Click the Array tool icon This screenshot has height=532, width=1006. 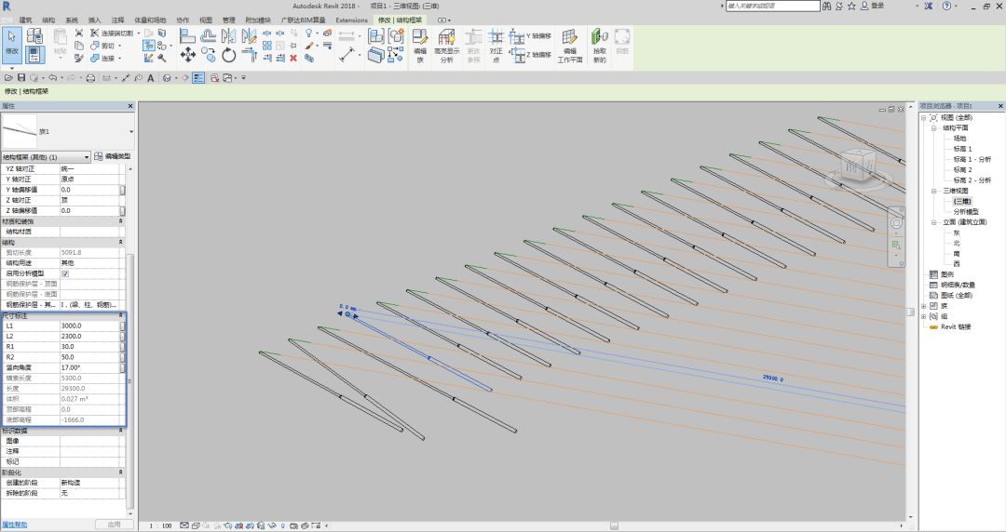(267, 46)
